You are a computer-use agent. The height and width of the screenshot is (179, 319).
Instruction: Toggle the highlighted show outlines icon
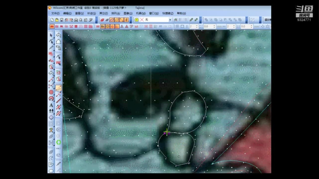(112, 20)
